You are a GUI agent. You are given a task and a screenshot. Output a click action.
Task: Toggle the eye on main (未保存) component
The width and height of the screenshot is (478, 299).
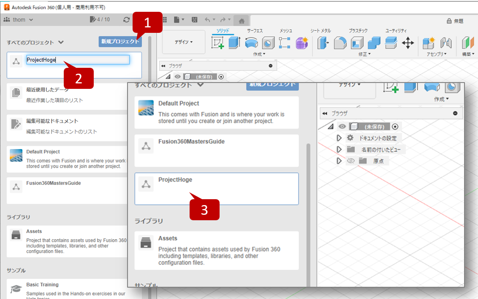tap(177, 77)
